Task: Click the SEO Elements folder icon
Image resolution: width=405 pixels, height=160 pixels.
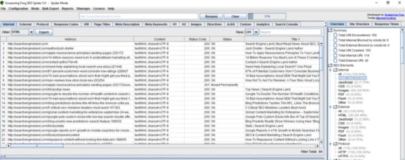Action: (x=331, y=65)
